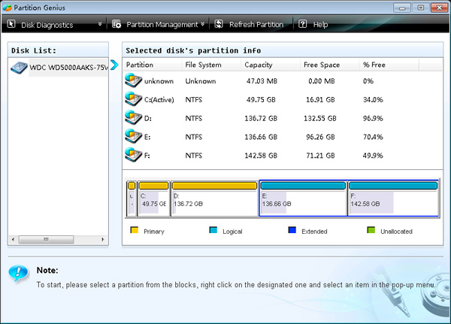Click the Partition Management gear icon
The height and width of the screenshot is (324, 451).
[117, 24]
